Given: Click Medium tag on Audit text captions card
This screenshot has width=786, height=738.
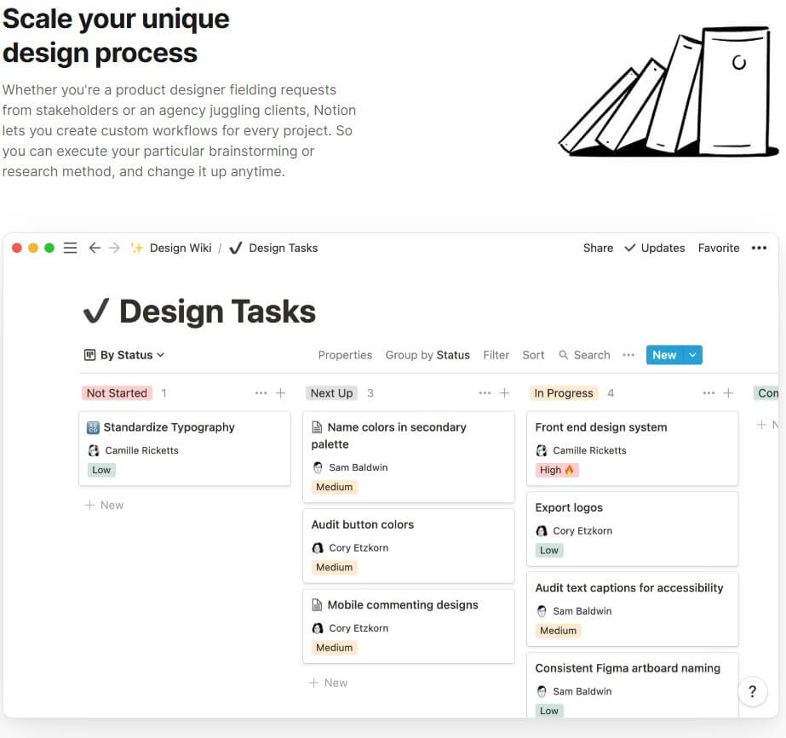Looking at the screenshot, I should (558, 631).
